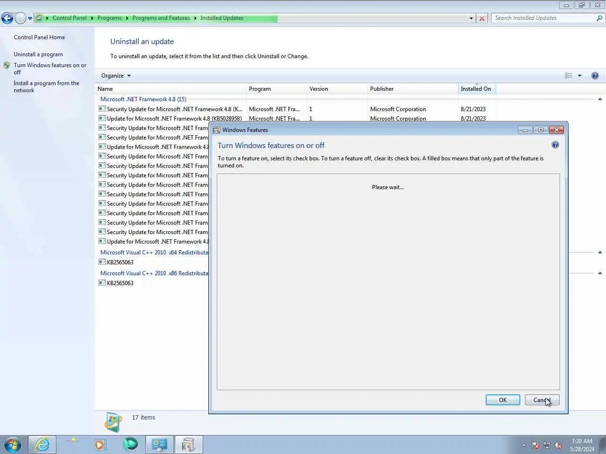Click into Search Installed Updates field

tap(544, 18)
